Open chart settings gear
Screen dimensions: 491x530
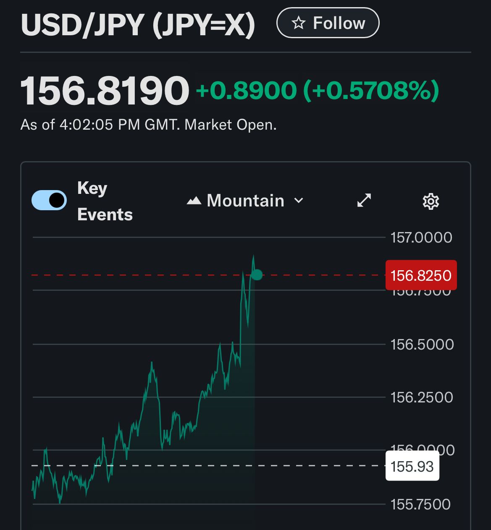pyautogui.click(x=431, y=201)
